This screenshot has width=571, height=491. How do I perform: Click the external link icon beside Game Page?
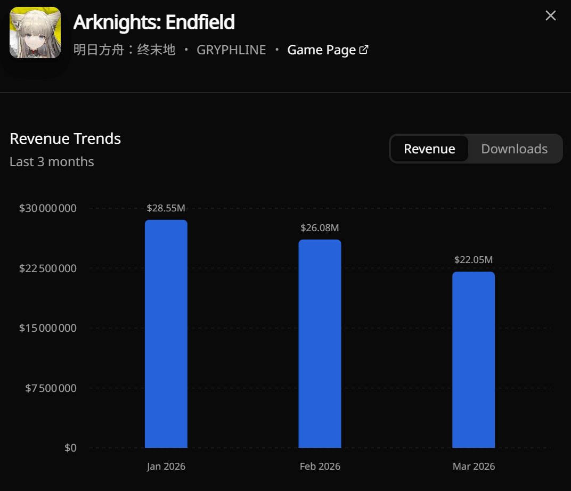[x=364, y=50]
